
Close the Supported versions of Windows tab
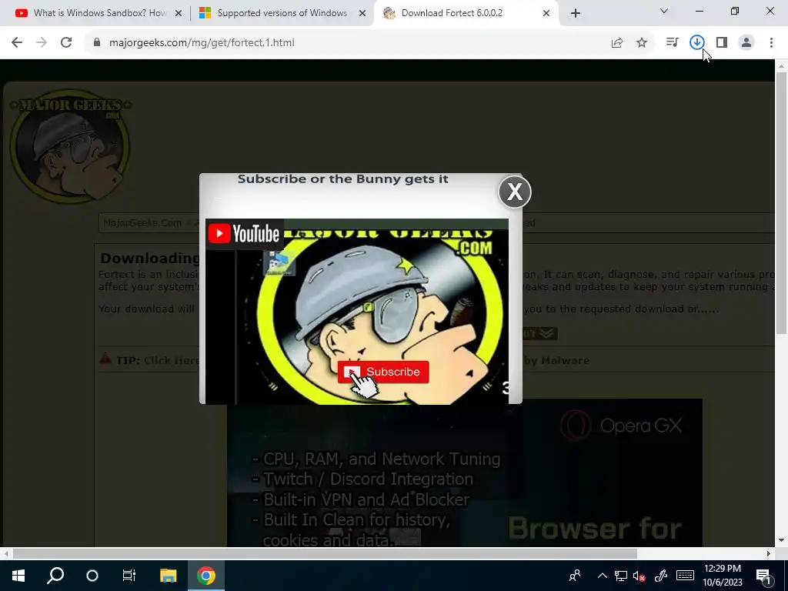pyautogui.click(x=362, y=14)
